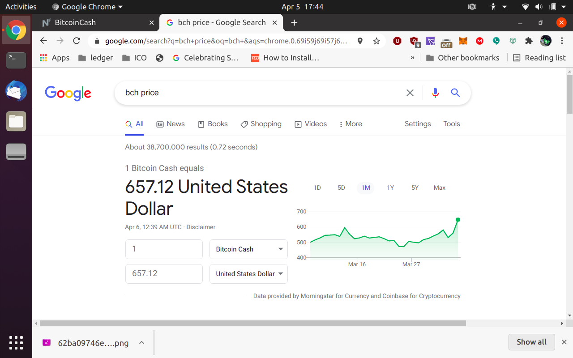Switch to Videos results
573x358 pixels.
pos(311,124)
